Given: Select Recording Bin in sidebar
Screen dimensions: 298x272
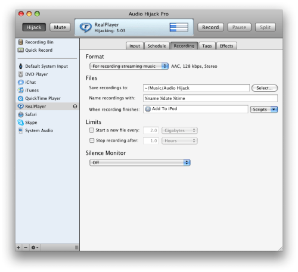Looking at the screenshot, I should coord(47,42).
